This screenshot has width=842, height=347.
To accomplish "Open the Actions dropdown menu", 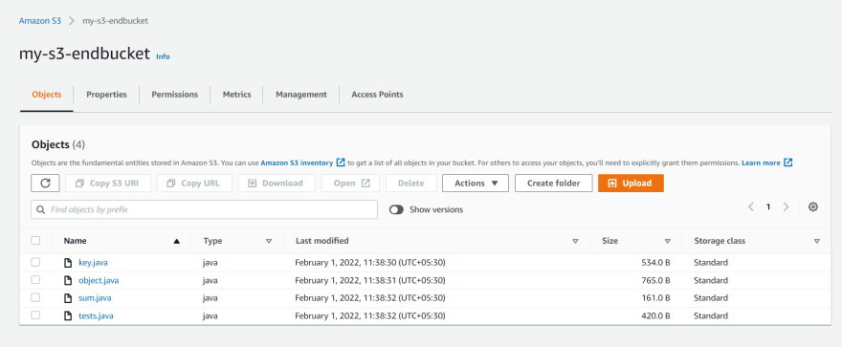I will click(476, 183).
